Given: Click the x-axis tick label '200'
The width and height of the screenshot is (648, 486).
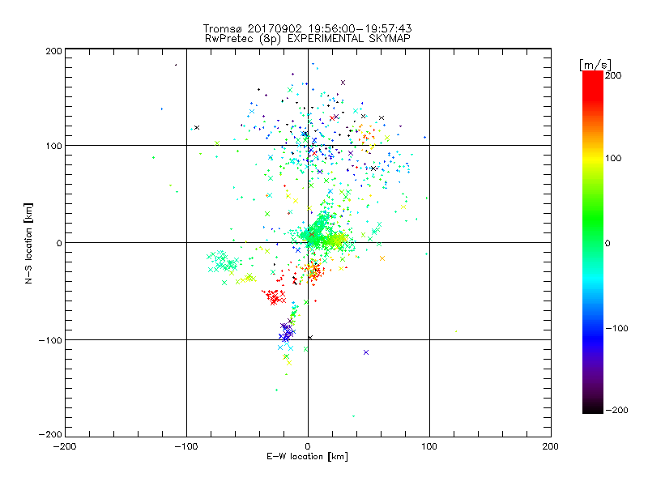Looking at the screenshot, I should 551,446.
